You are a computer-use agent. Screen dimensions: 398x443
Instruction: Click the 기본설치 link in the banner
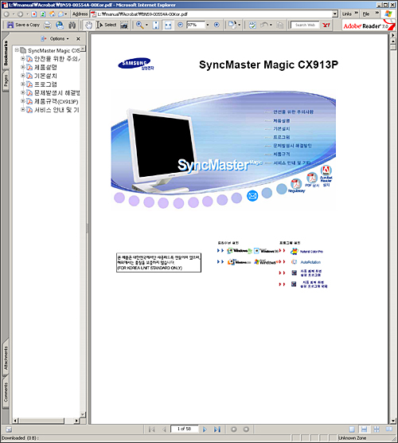(282, 129)
